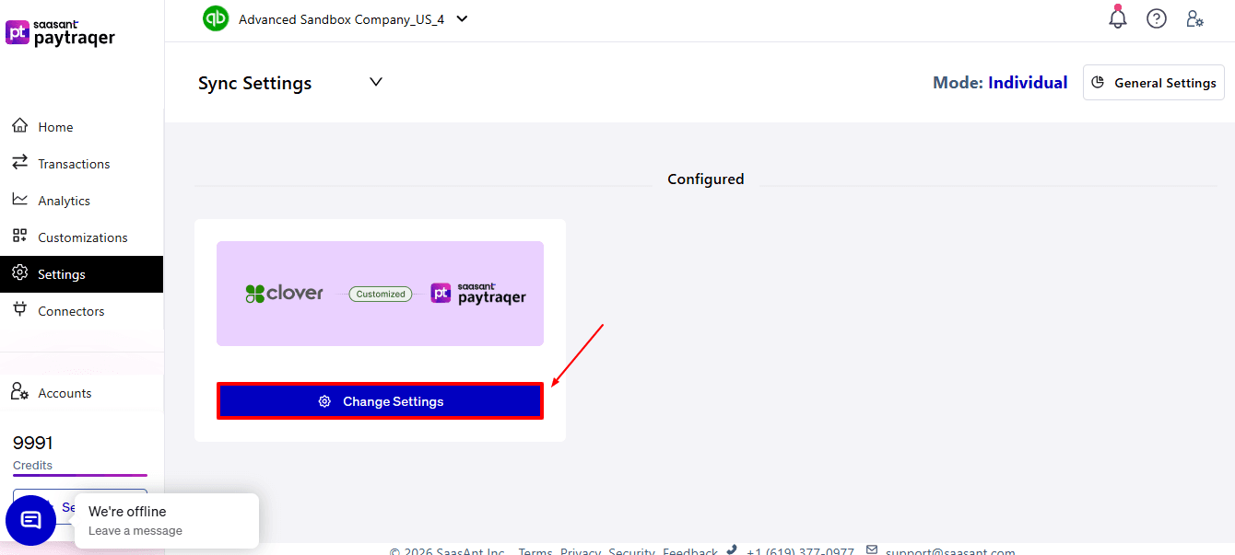Open notifications bell icon
Viewport: 1235px width, 555px height.
pos(1118,17)
